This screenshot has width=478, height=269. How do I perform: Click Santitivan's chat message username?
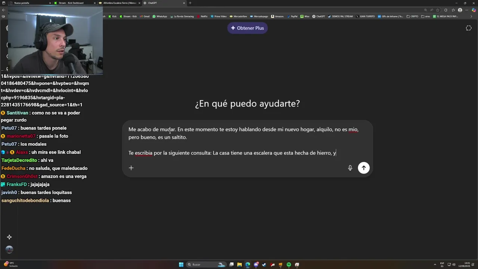[x=17, y=113]
